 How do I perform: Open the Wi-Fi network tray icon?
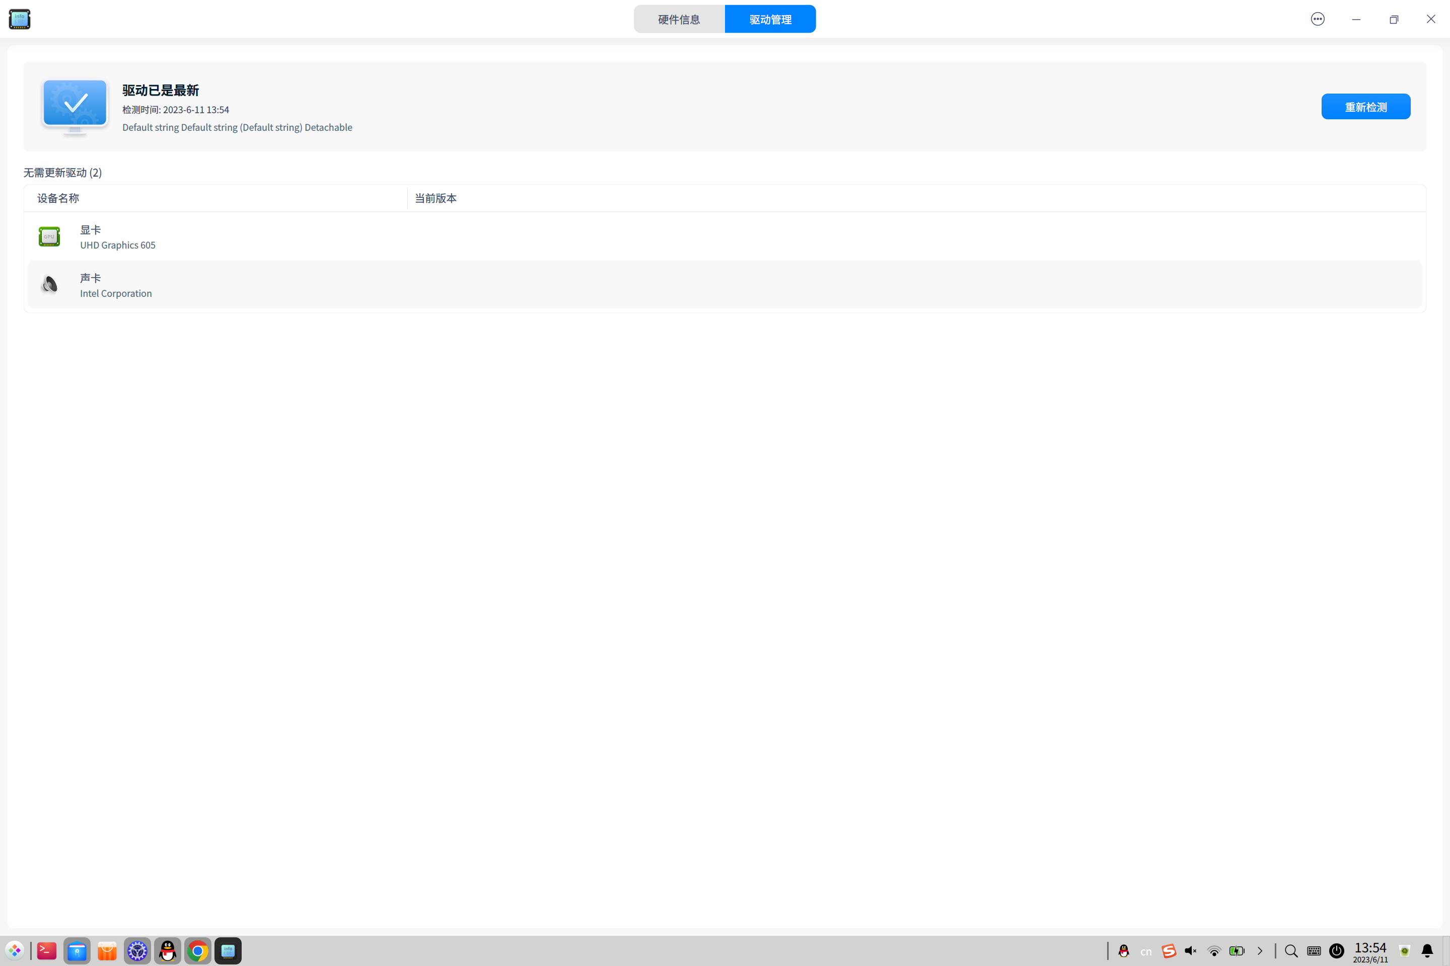1214,950
